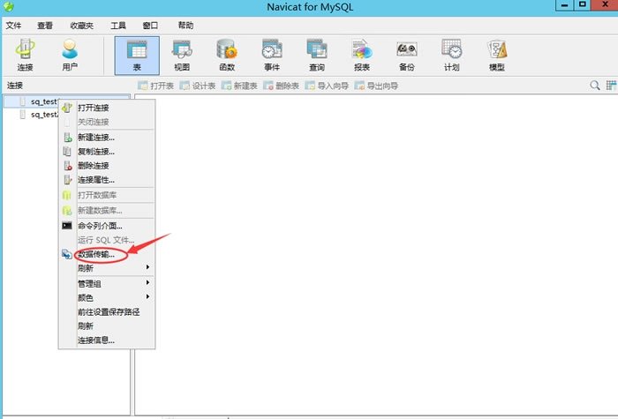
Task: Open the 模型 (Model) toolbar icon
Action: pyautogui.click(x=496, y=55)
